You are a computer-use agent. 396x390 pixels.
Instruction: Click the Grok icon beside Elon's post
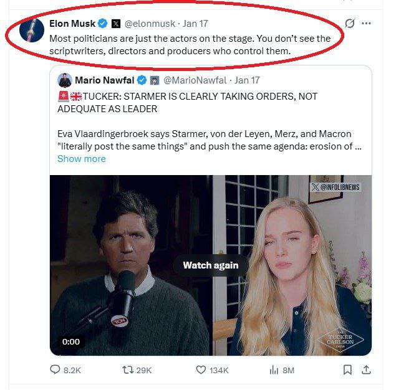(x=350, y=24)
